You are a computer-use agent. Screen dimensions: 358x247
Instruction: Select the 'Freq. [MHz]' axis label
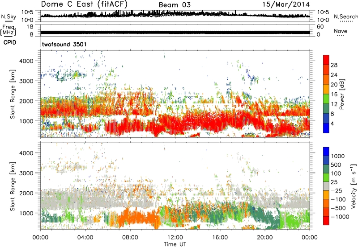(x=8, y=30)
